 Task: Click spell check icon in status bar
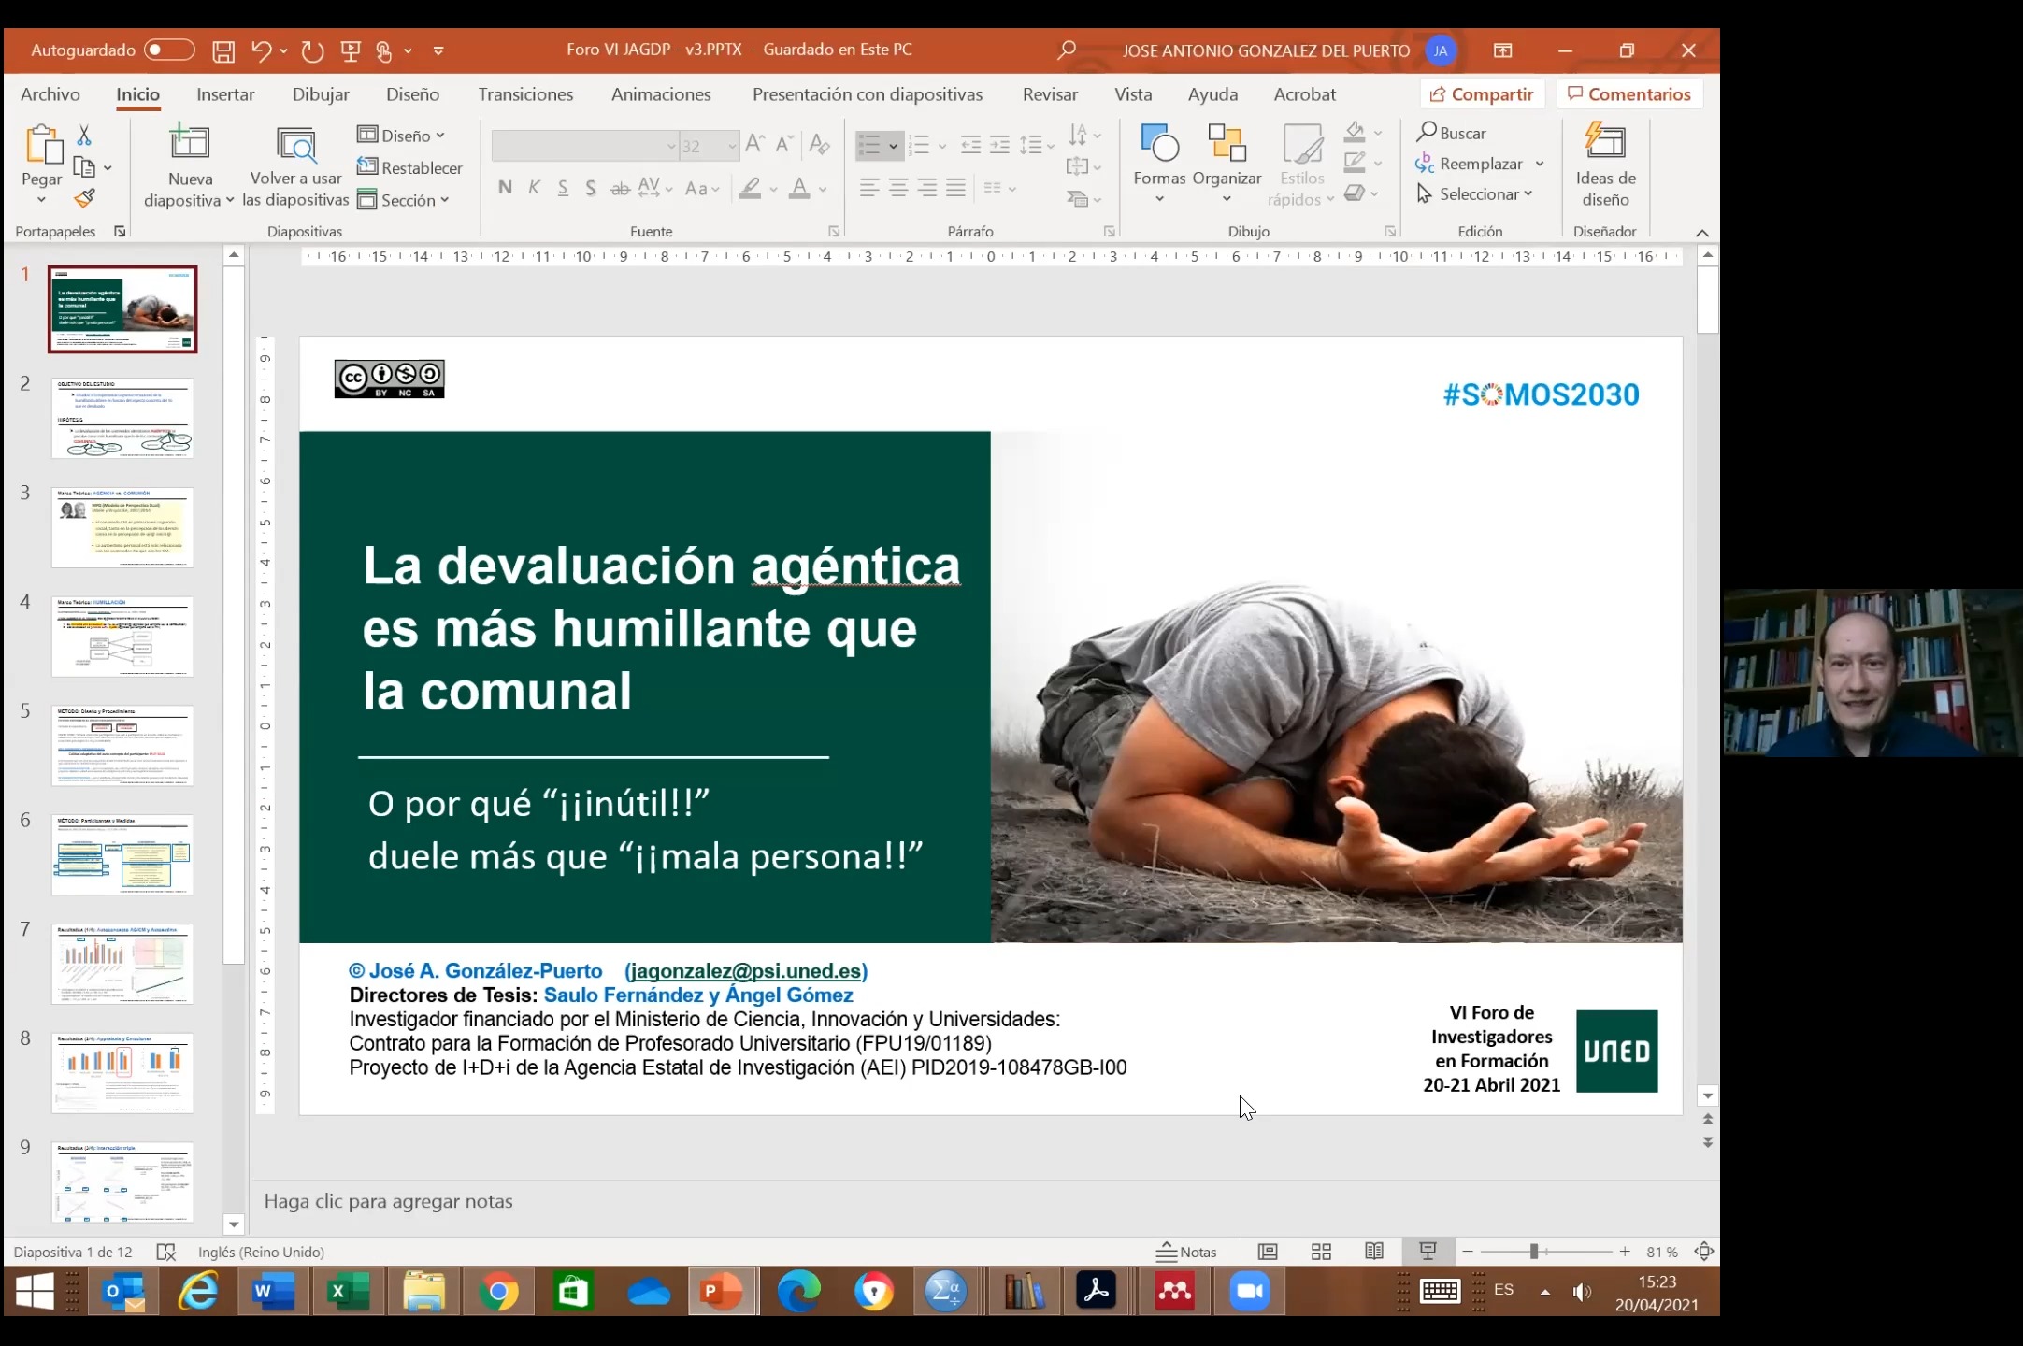(x=166, y=1252)
